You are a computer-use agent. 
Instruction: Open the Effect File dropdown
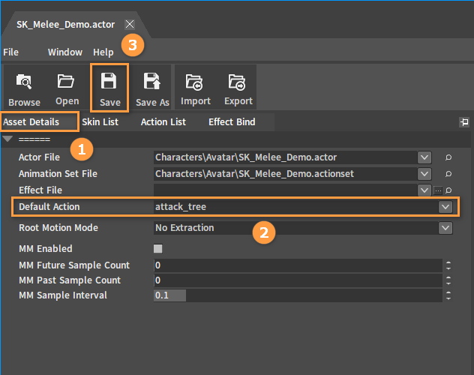[x=424, y=190]
